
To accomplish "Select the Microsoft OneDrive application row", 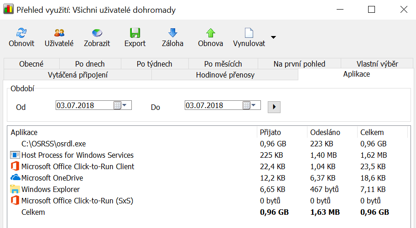I will point(52,178).
